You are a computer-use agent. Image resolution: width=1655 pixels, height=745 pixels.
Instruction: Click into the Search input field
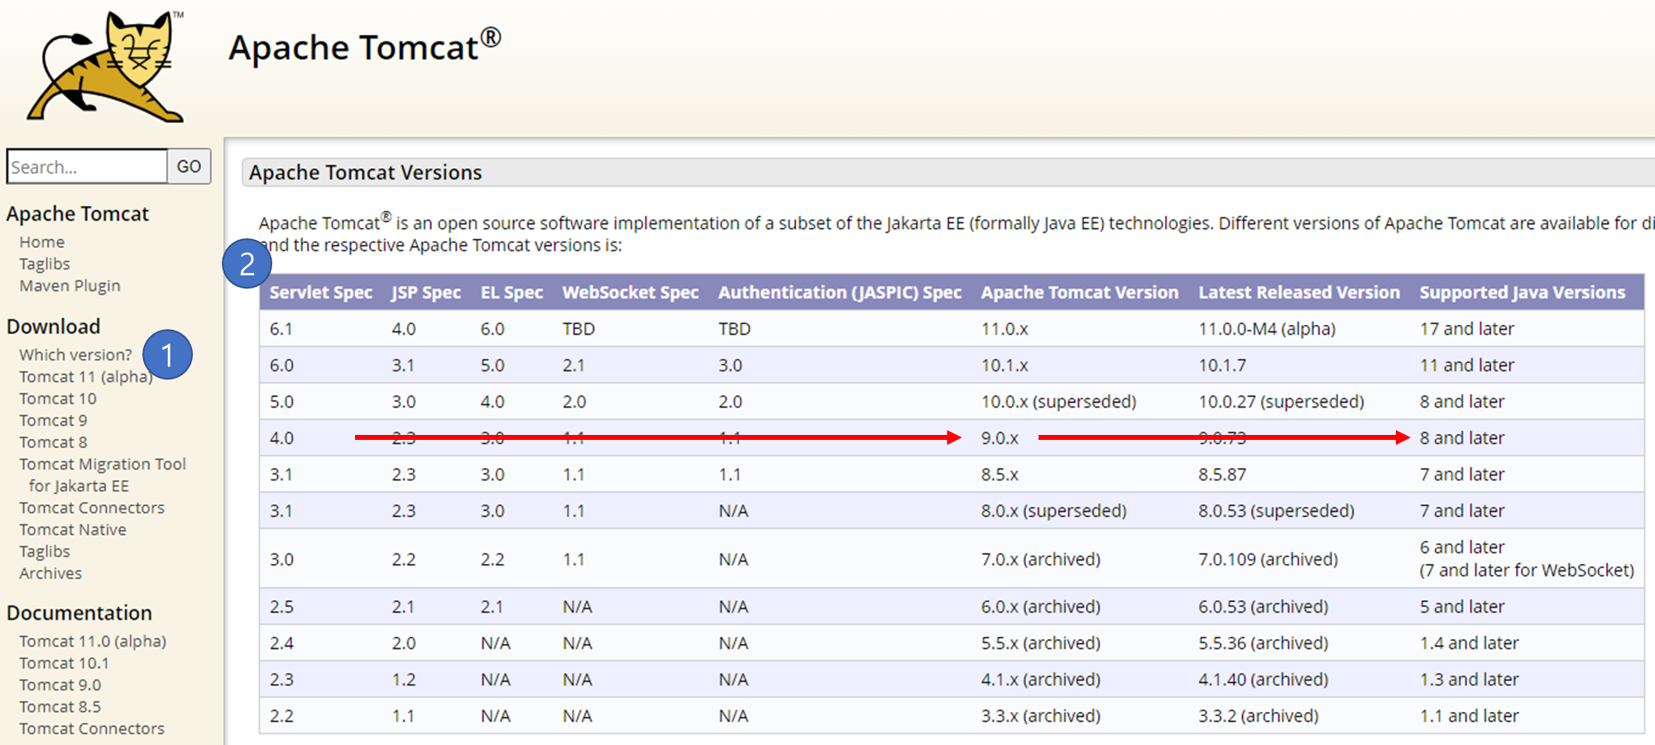pos(87,166)
